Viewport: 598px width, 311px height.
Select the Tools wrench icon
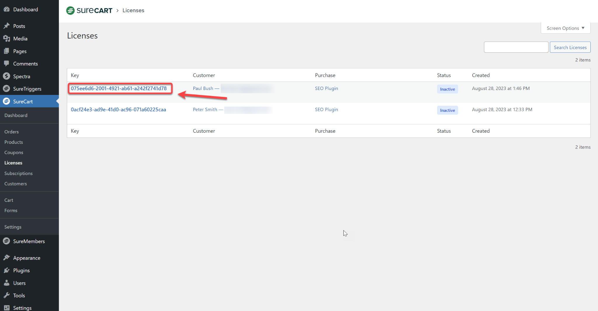(7, 295)
